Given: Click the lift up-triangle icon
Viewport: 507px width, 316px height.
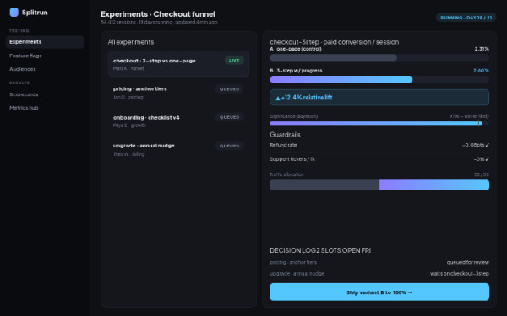Looking at the screenshot, I should 278,98.
